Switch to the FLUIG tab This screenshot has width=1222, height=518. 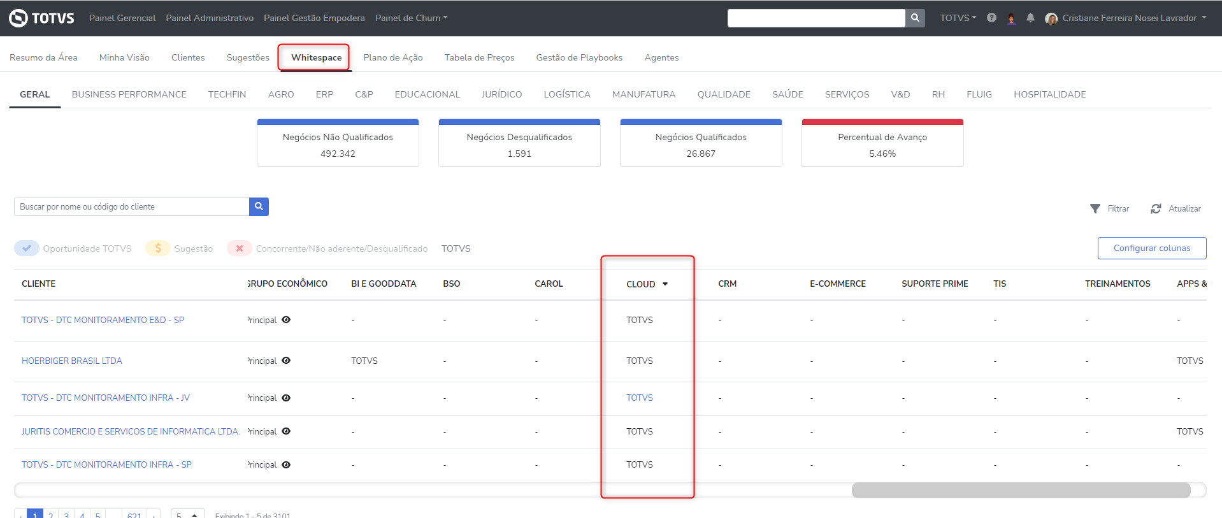click(979, 94)
